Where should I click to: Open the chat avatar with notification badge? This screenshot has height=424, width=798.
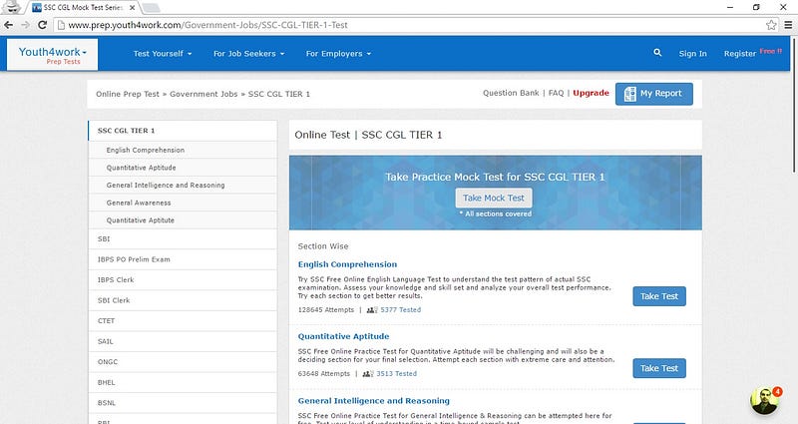tap(765, 400)
